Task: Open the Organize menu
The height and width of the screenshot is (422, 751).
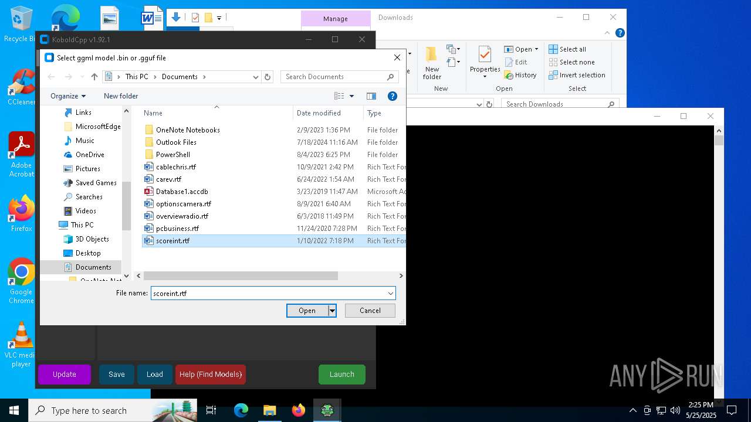Action: 68,96
